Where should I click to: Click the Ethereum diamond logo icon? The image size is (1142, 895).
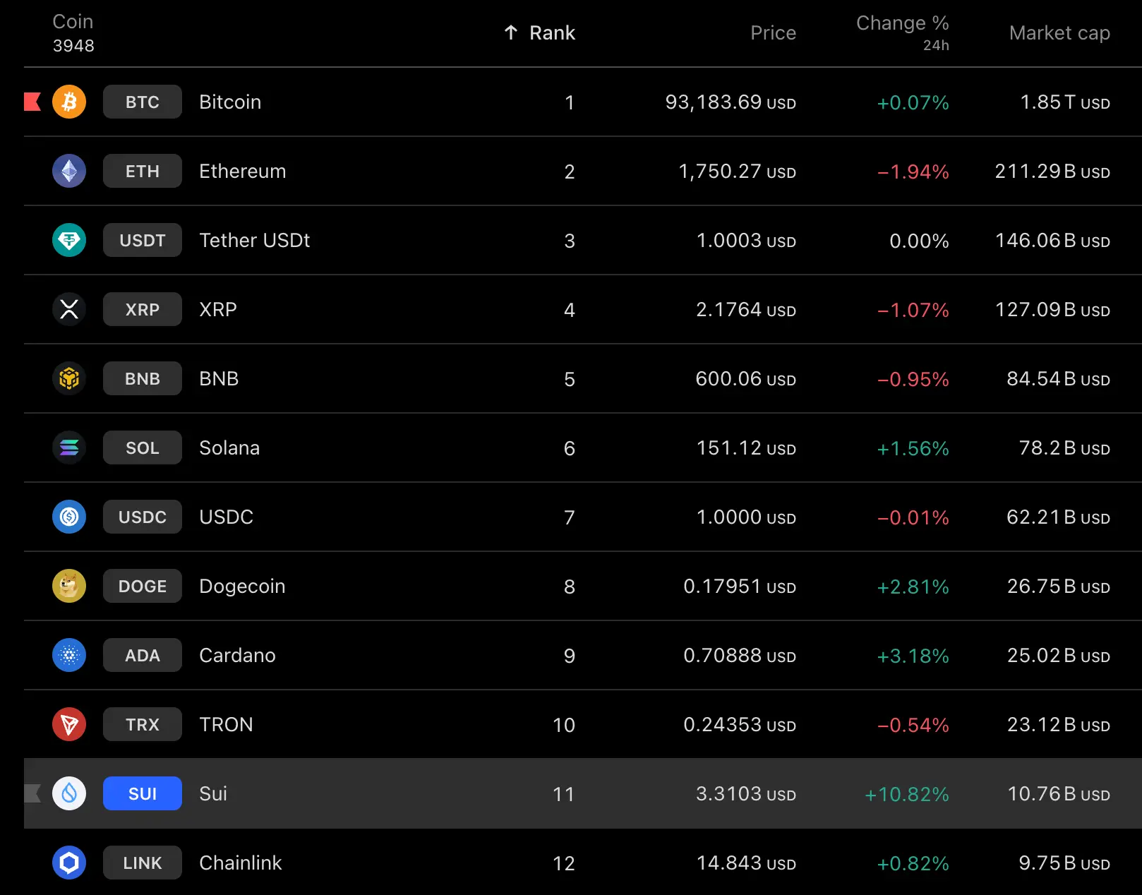[69, 171]
